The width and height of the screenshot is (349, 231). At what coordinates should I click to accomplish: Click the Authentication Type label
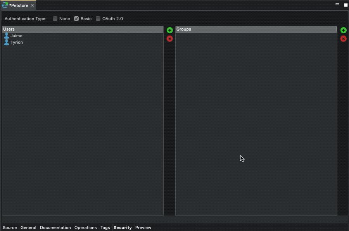26,19
